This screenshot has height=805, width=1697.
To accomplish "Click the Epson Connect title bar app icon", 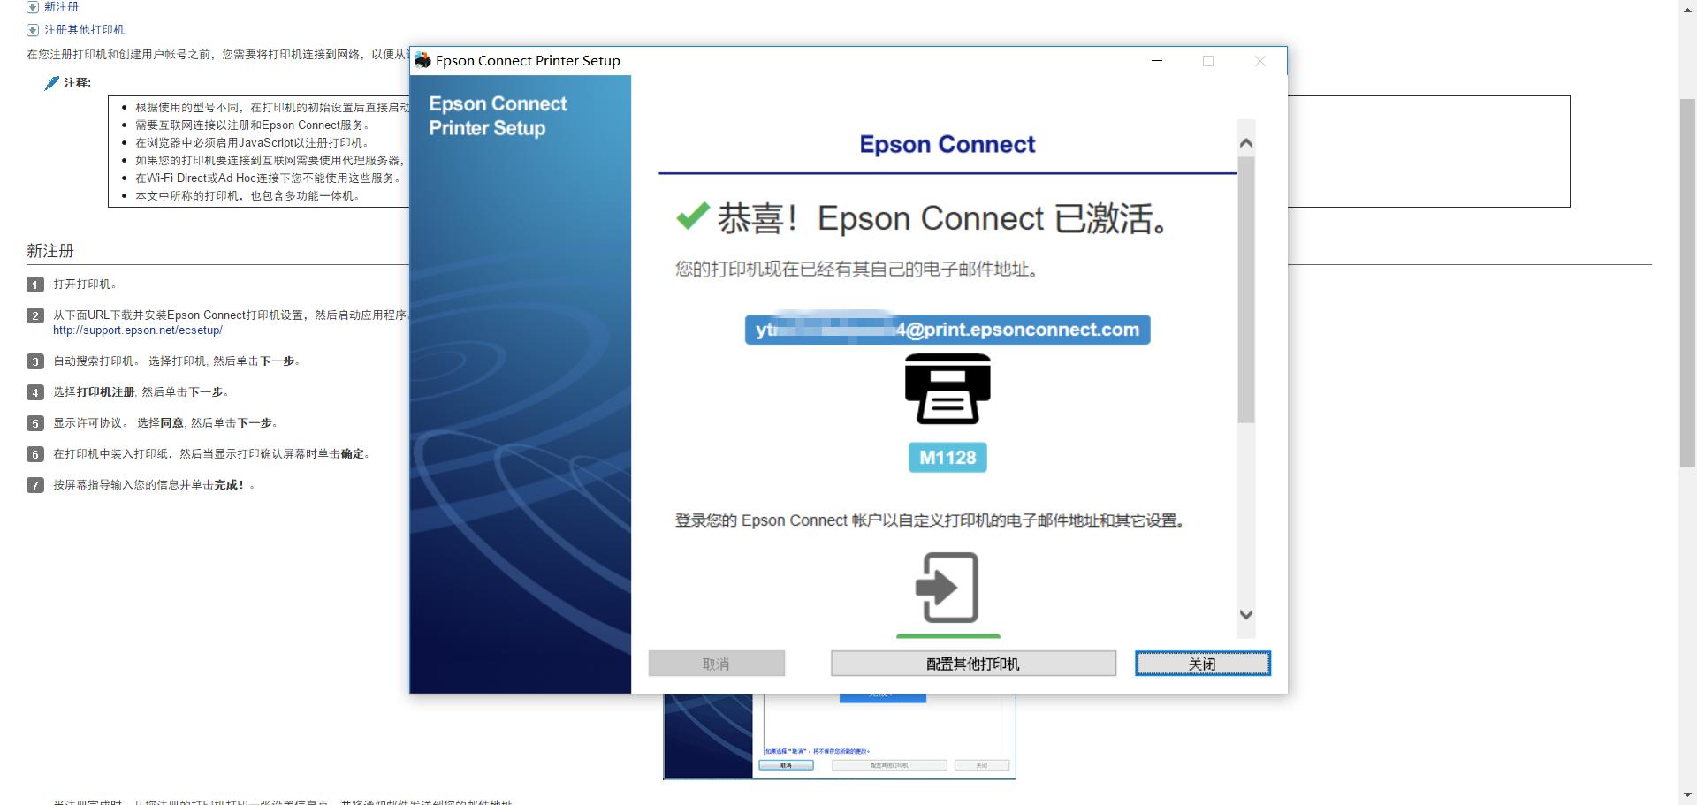I will (422, 60).
